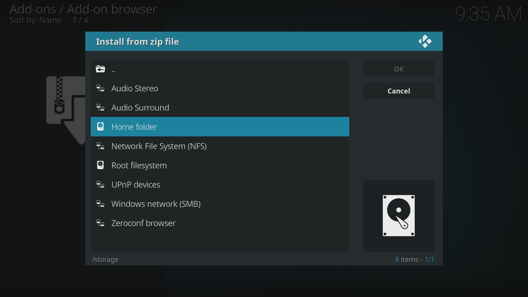Click the network icon beside Zeroconf browser
This screenshot has width=528, height=297.
tap(100, 223)
